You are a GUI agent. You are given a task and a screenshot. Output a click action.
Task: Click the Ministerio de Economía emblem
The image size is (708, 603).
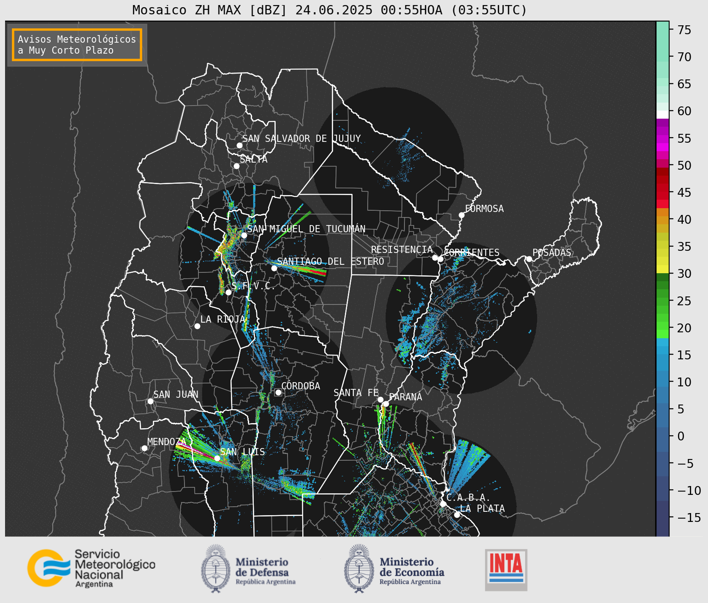(x=359, y=568)
